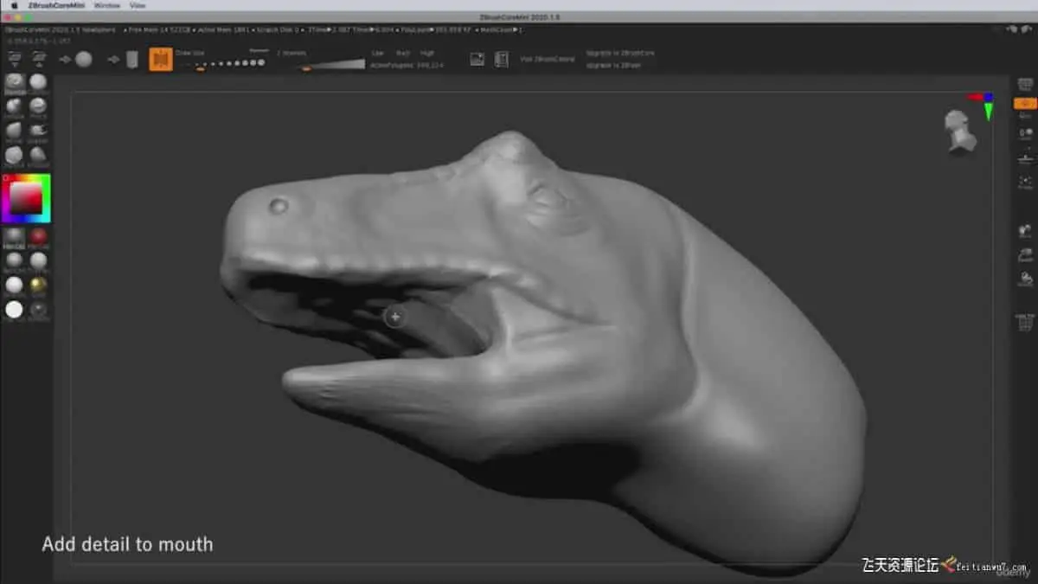This screenshot has height=584, width=1038.
Task: Select the ClayBuildup brush
Action: pyautogui.click(x=39, y=83)
